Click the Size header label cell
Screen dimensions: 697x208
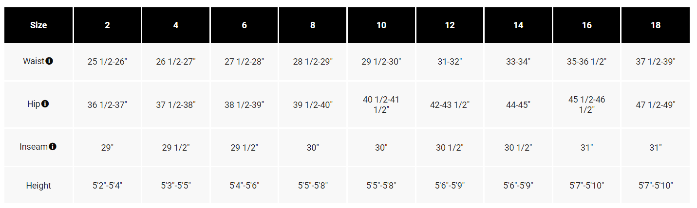click(38, 25)
